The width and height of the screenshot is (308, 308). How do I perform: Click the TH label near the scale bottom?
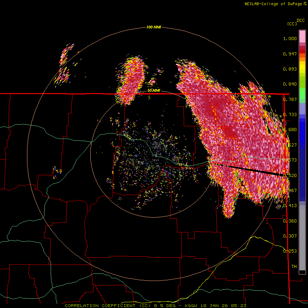tap(294, 267)
